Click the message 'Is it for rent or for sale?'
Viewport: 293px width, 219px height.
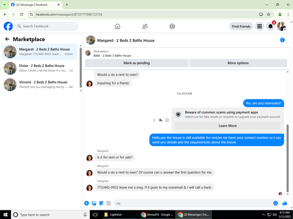coord(115,157)
